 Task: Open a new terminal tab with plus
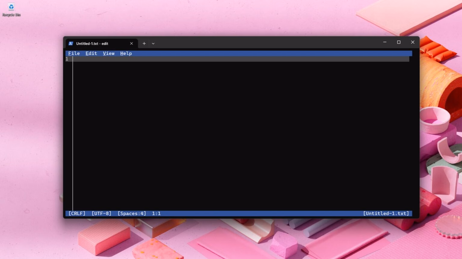click(144, 43)
